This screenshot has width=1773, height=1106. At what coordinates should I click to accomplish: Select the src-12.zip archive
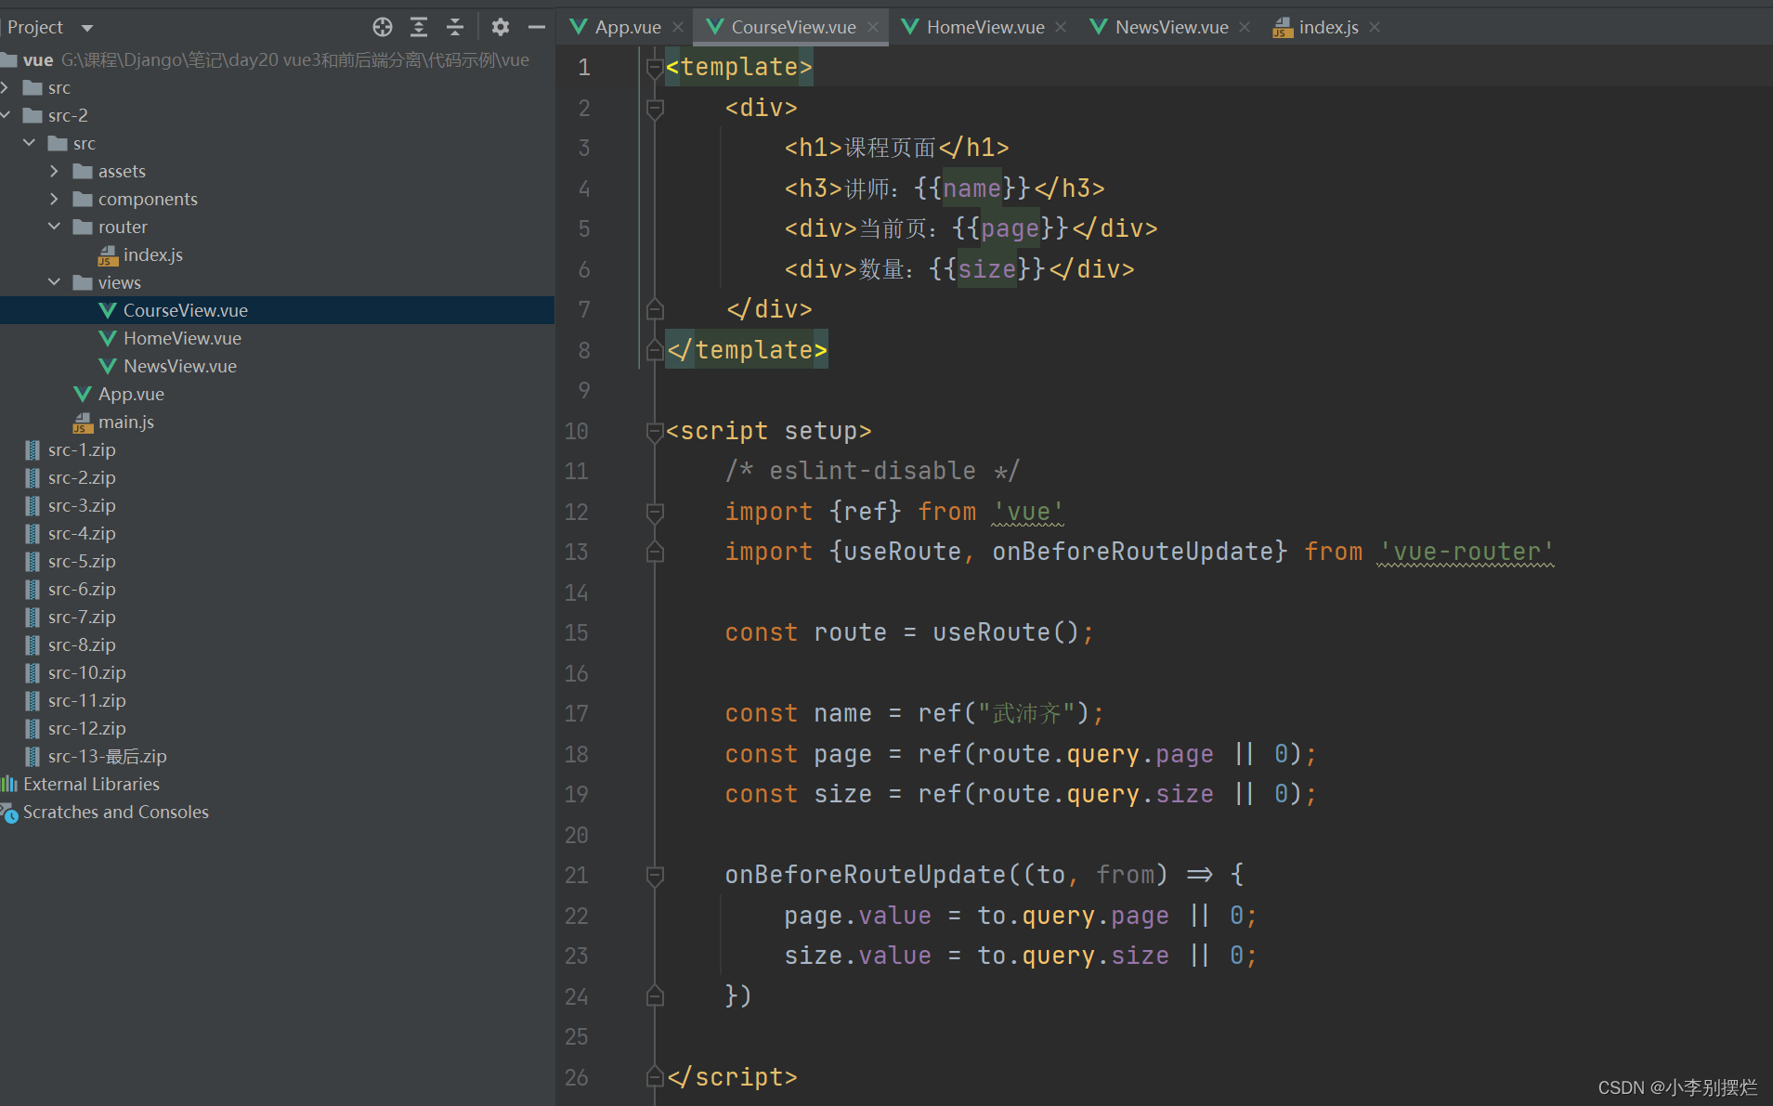pyautogui.click(x=277, y=728)
